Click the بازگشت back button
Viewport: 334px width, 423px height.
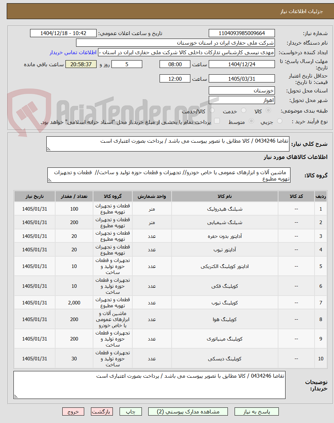[x=101, y=411]
